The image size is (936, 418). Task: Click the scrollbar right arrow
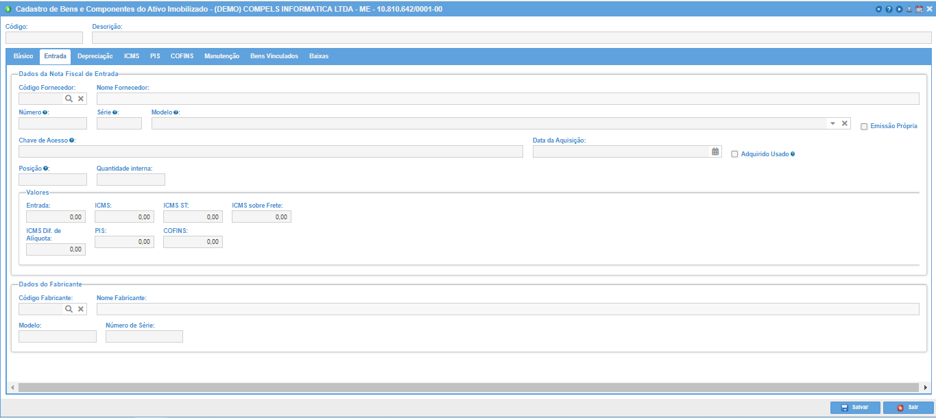point(925,387)
